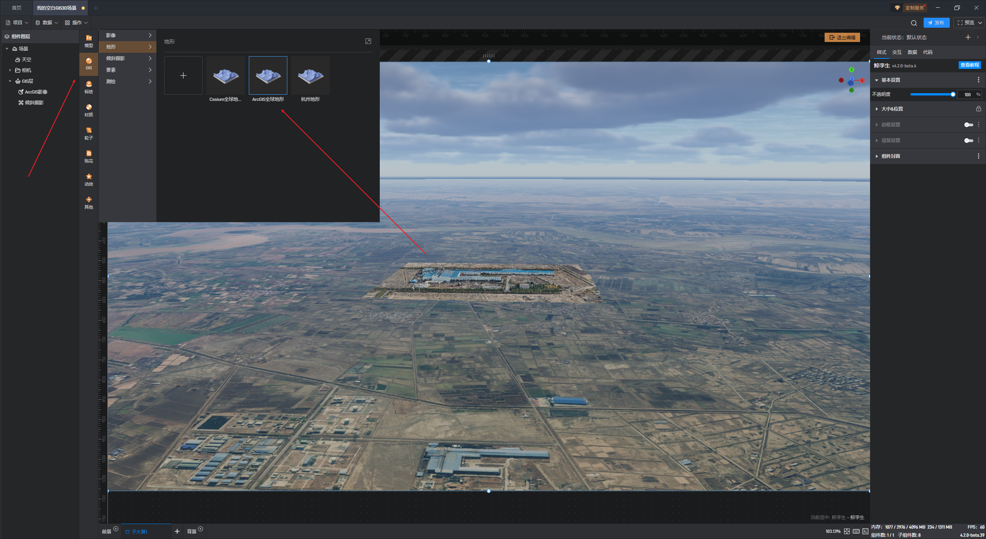Select the 粒子 (particle) category icon
Screen dimensions: 986x539
coord(89,133)
